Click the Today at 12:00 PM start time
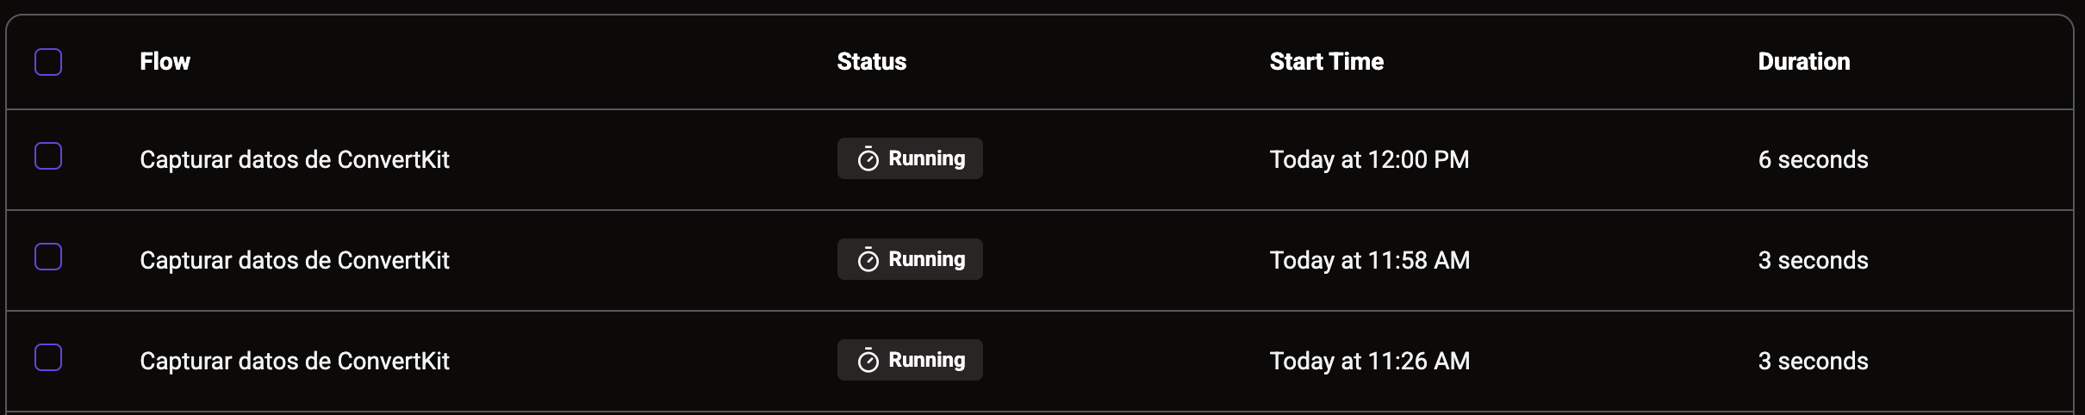2085x415 pixels. tap(1370, 159)
